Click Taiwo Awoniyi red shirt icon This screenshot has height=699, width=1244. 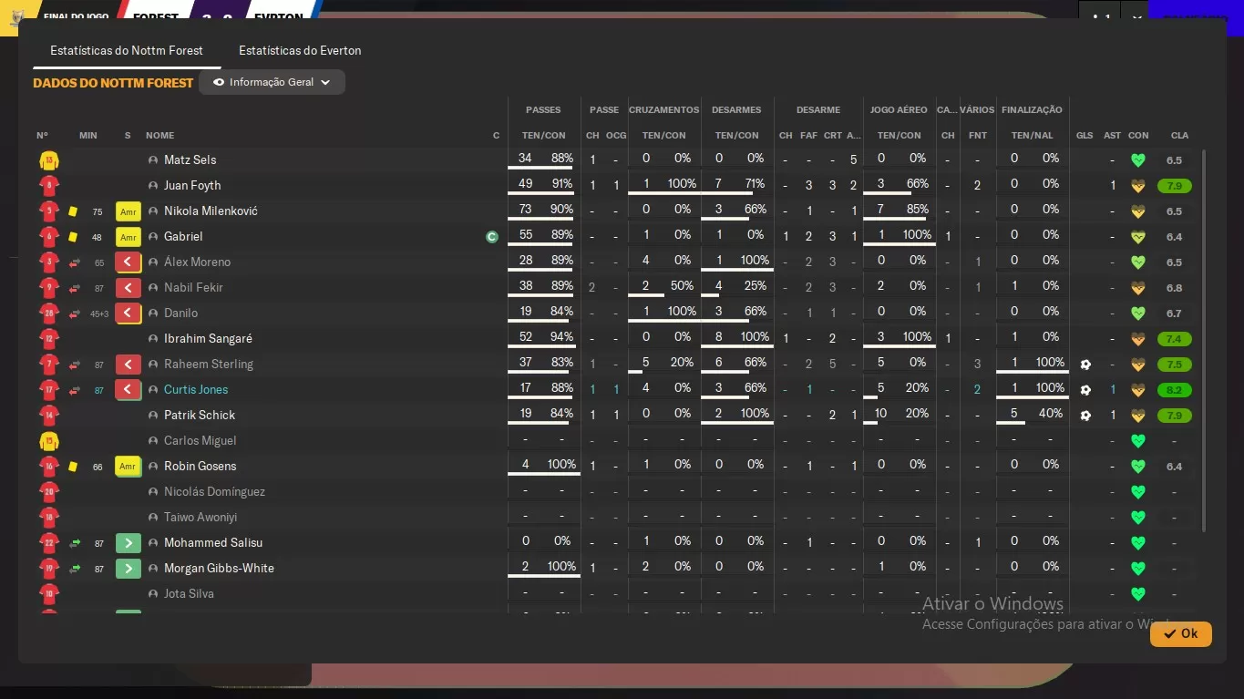click(x=48, y=518)
